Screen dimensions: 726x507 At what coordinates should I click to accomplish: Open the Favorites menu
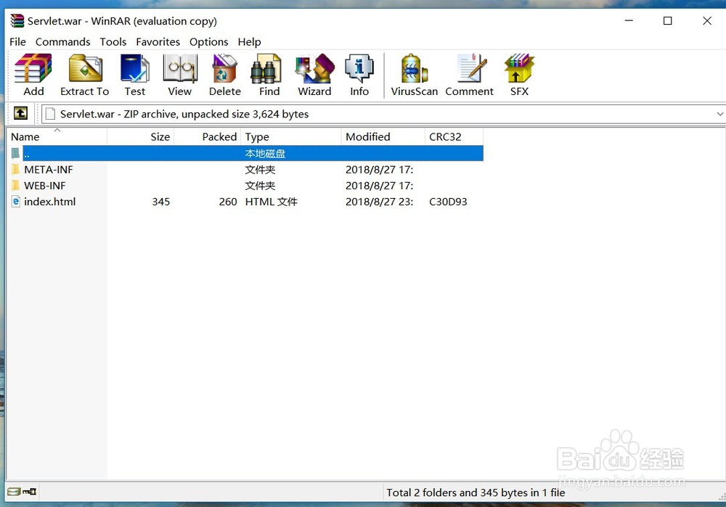coord(158,41)
